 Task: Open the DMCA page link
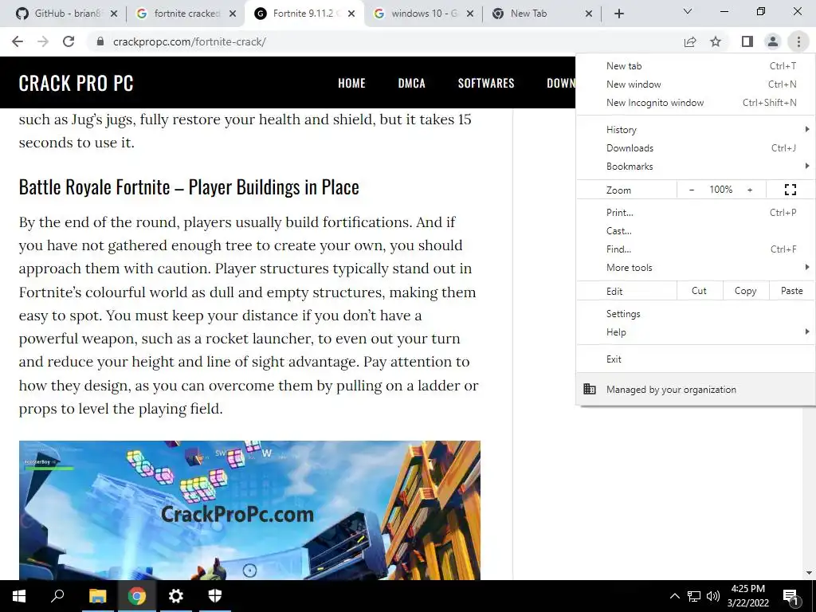(x=412, y=83)
